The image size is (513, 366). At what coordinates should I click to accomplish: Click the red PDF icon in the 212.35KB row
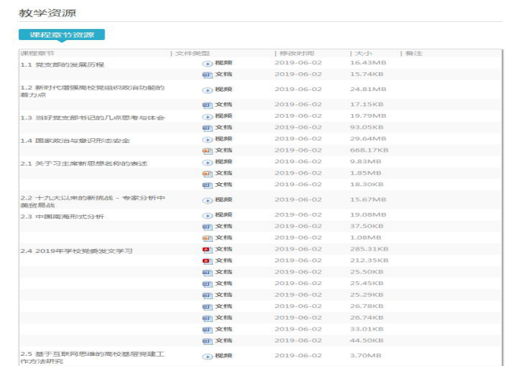click(x=207, y=260)
